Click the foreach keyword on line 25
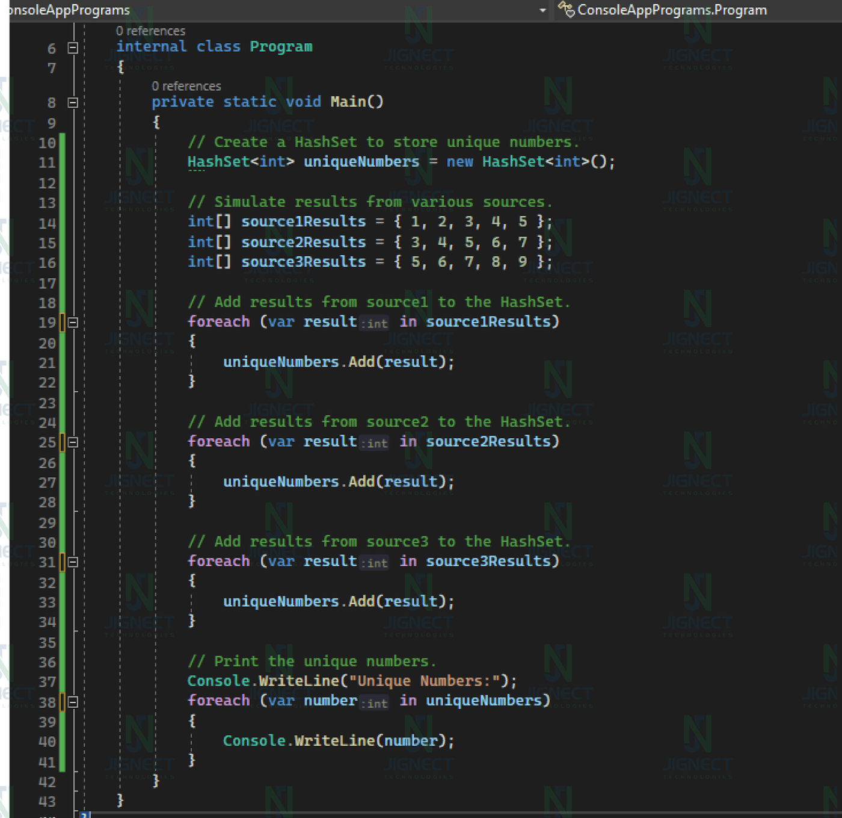Viewport: 842px width, 818px height. (x=218, y=442)
